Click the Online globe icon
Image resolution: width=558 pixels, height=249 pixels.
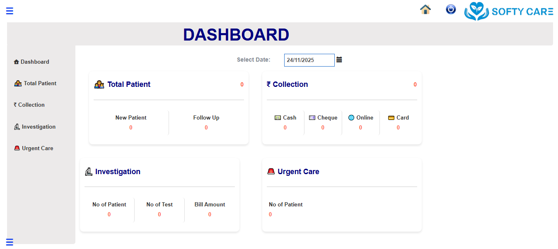(x=351, y=117)
